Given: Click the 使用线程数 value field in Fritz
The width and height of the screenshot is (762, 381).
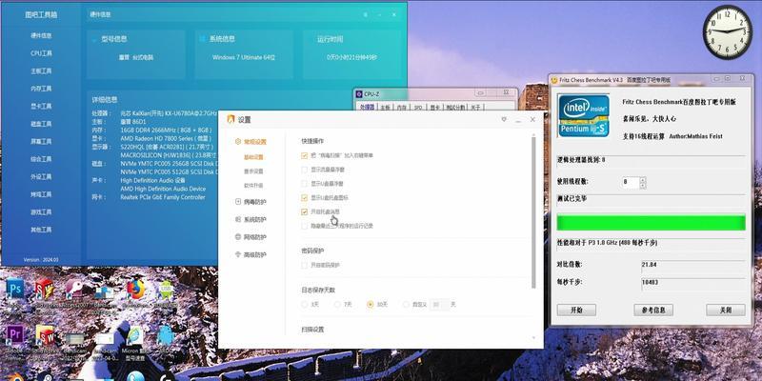Looking at the screenshot, I should point(631,183).
